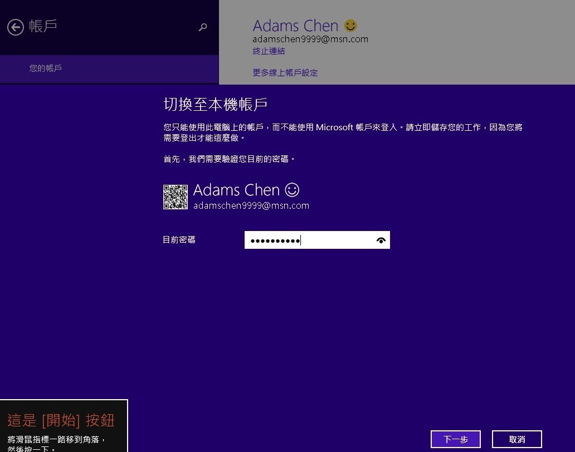
Task: Open the 更多線上帳戶設定 link
Action: pyautogui.click(x=285, y=73)
